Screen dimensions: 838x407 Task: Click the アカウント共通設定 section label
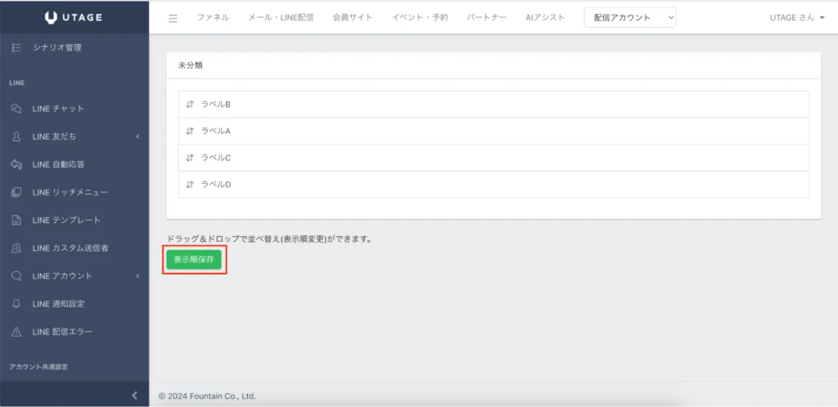(x=38, y=367)
